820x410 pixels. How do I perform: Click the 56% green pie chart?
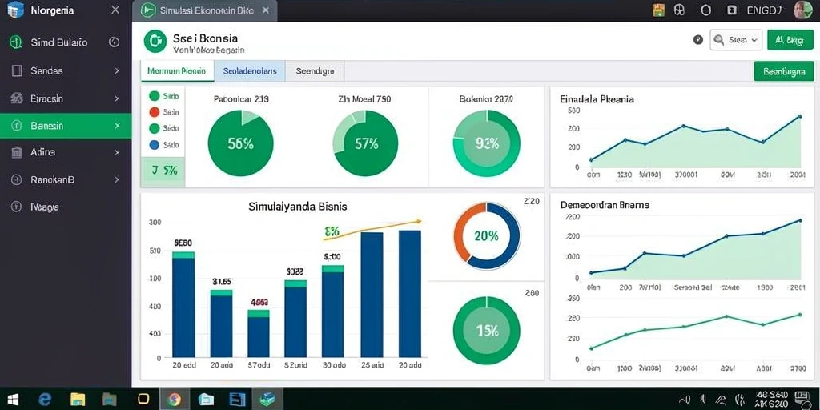point(240,143)
